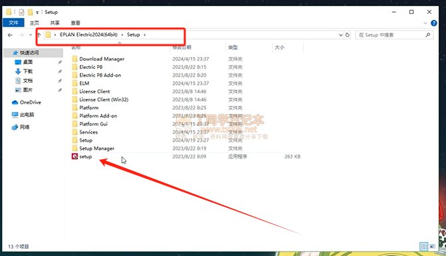Click the 应用程序 type cell
The width and height of the screenshot is (446, 256).
click(x=237, y=157)
